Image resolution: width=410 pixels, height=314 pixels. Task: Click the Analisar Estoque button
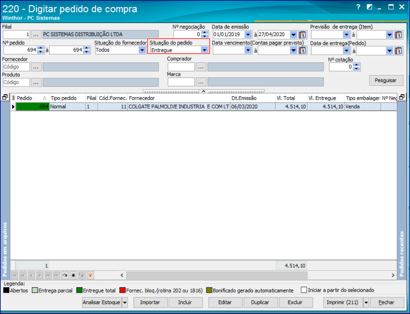tap(102, 302)
